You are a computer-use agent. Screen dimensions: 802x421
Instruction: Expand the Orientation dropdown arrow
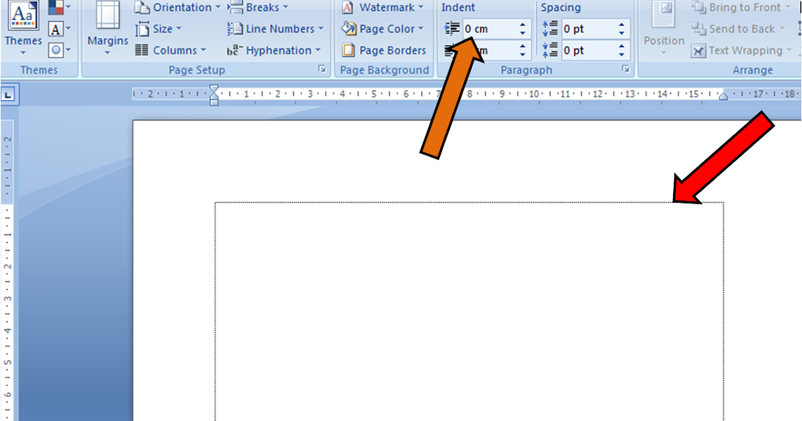(217, 8)
